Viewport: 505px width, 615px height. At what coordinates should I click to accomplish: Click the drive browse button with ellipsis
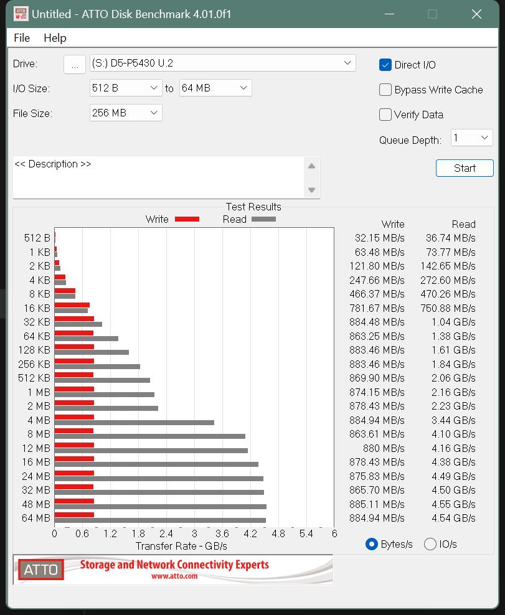point(75,64)
